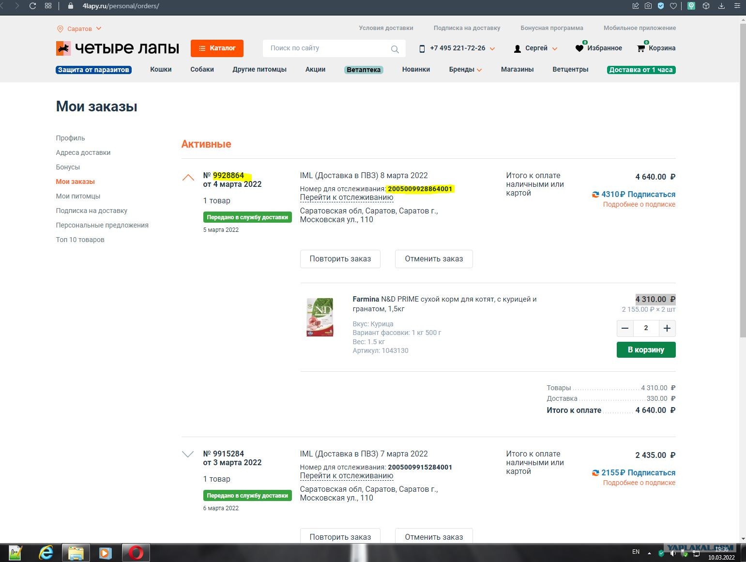The height and width of the screenshot is (562, 746).
Task: Open Условия доставки top link
Action: (386, 28)
